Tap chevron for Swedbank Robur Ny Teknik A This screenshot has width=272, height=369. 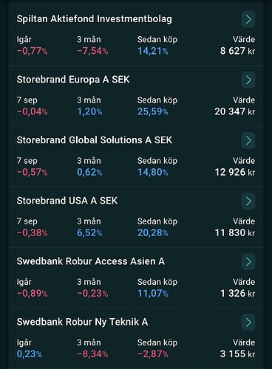248,322
